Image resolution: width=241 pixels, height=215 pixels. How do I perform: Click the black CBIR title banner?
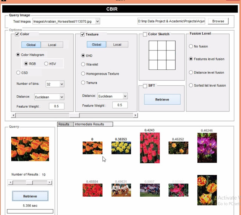[120, 9]
